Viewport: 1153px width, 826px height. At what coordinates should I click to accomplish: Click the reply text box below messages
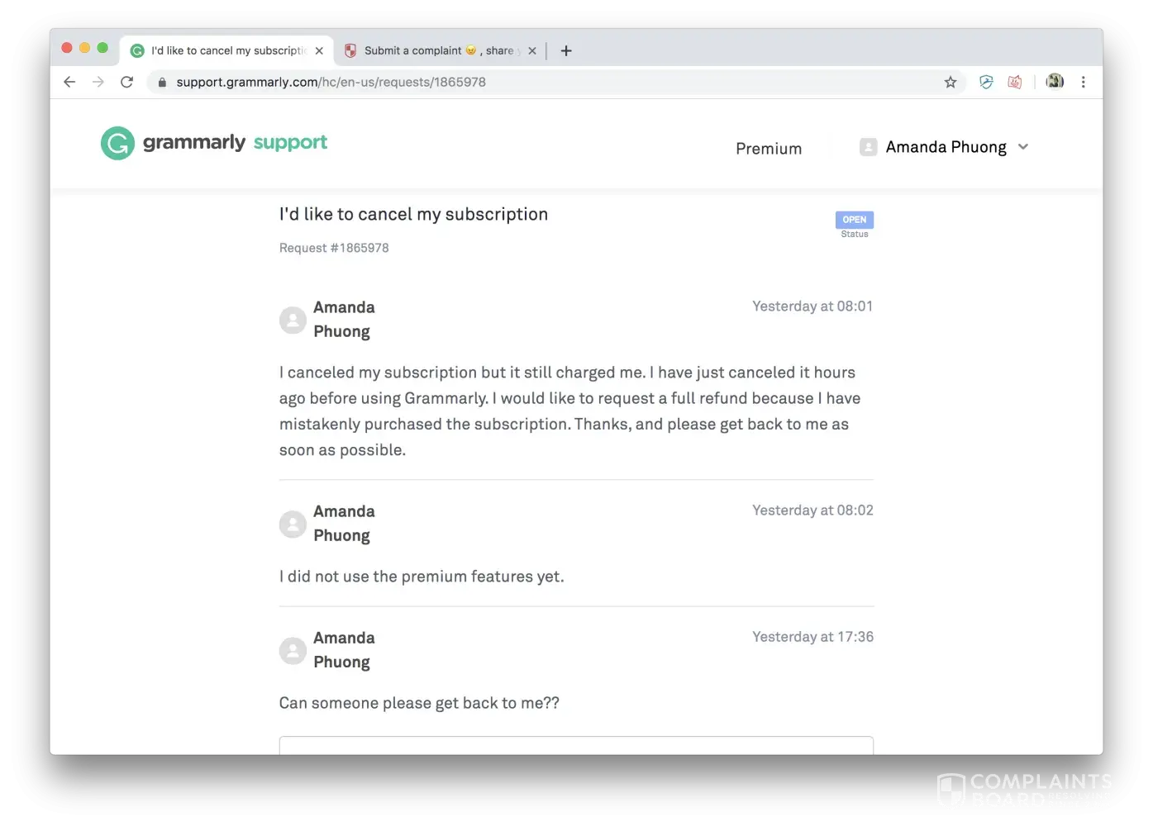tap(576, 745)
